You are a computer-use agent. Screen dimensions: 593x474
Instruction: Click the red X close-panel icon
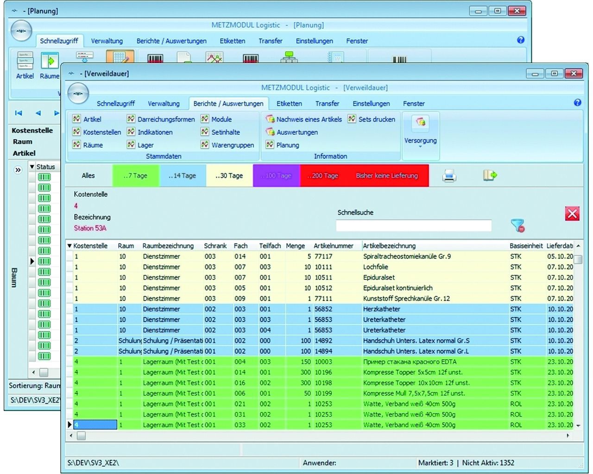point(572,213)
